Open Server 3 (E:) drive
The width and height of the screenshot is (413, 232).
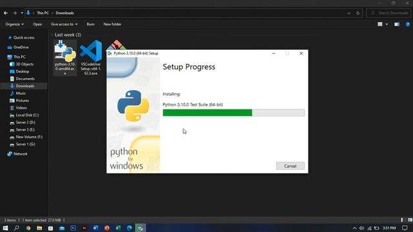click(x=23, y=130)
